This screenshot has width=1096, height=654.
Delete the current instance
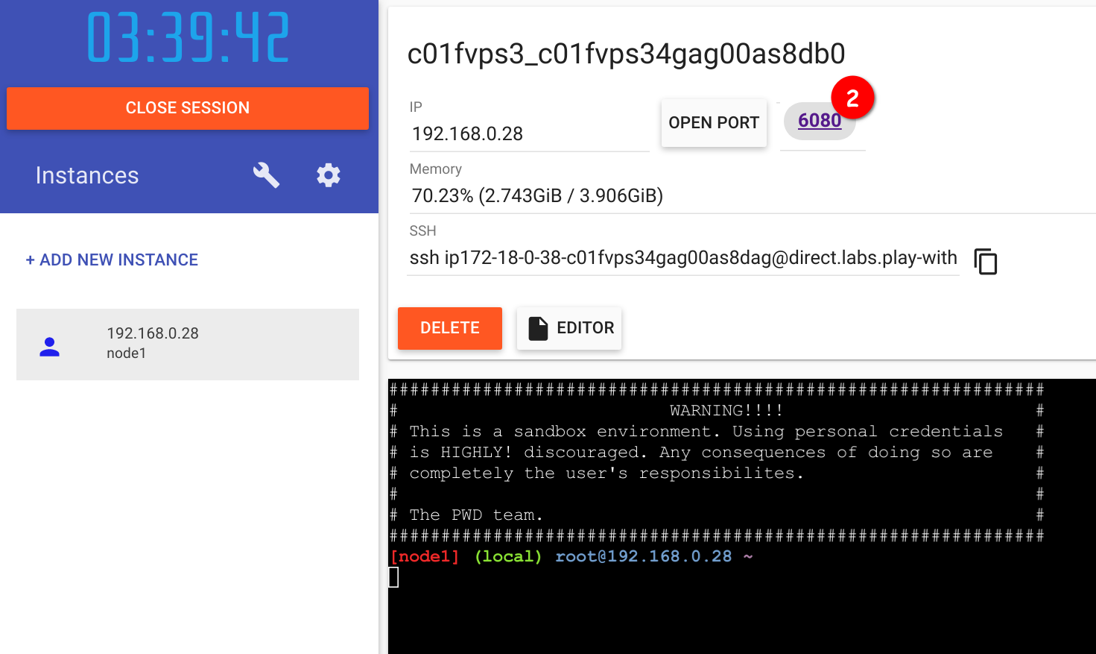449,328
